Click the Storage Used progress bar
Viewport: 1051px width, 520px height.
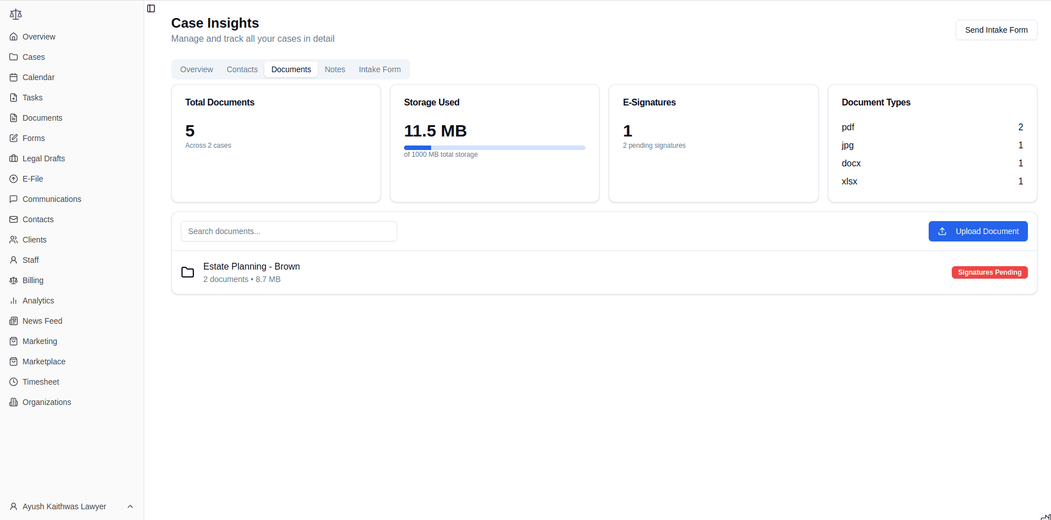494,148
